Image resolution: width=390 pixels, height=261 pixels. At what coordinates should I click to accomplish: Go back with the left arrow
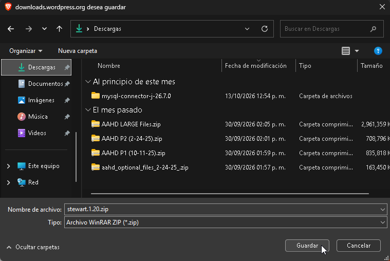tap(11, 29)
